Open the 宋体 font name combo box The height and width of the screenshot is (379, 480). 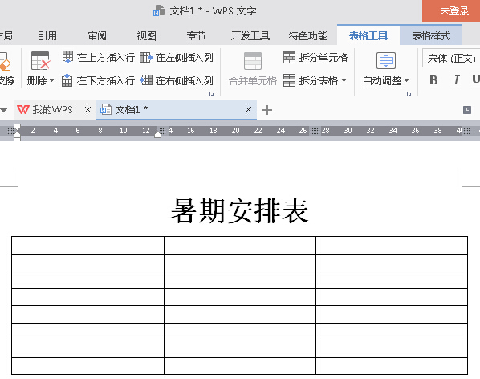click(451, 58)
